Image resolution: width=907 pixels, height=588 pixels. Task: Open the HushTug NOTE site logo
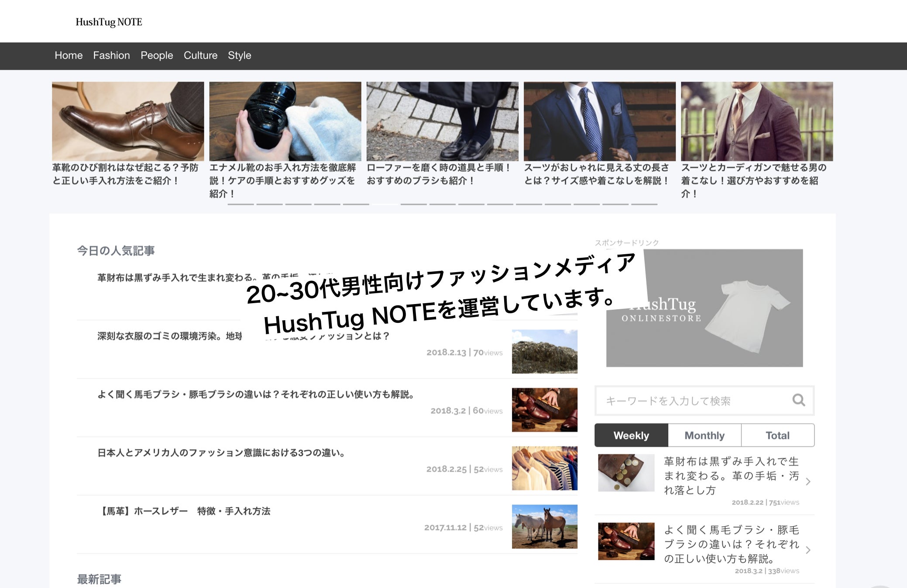[x=109, y=22]
